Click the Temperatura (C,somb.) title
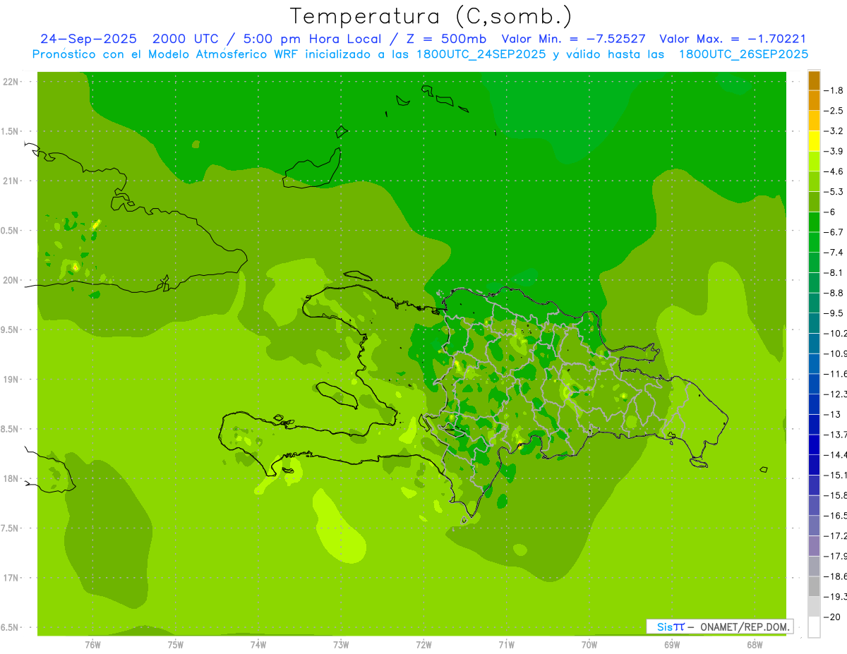The height and width of the screenshot is (654, 847). tap(431, 16)
